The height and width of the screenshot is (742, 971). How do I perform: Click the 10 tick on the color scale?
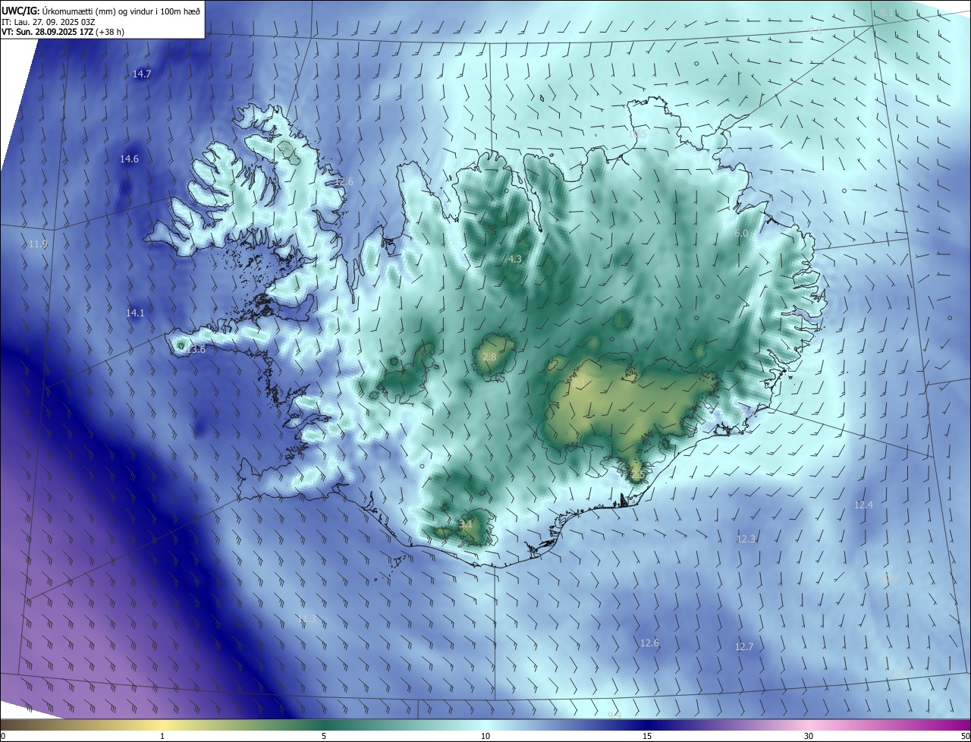[485, 736]
